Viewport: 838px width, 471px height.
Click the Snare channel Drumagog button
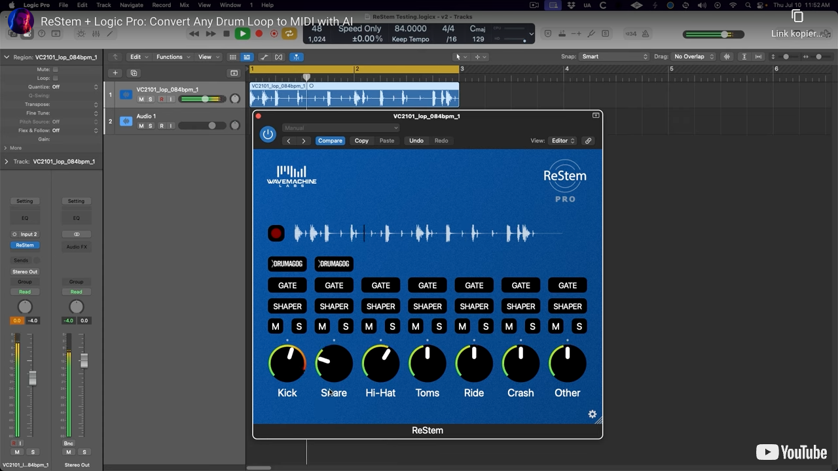tap(334, 264)
